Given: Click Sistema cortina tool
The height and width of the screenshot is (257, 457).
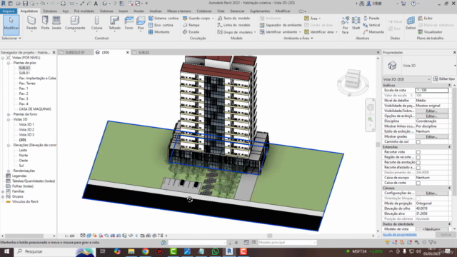Looking at the screenshot, I should (164, 18).
